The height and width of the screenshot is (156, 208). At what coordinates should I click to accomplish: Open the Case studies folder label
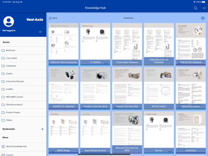12,58
